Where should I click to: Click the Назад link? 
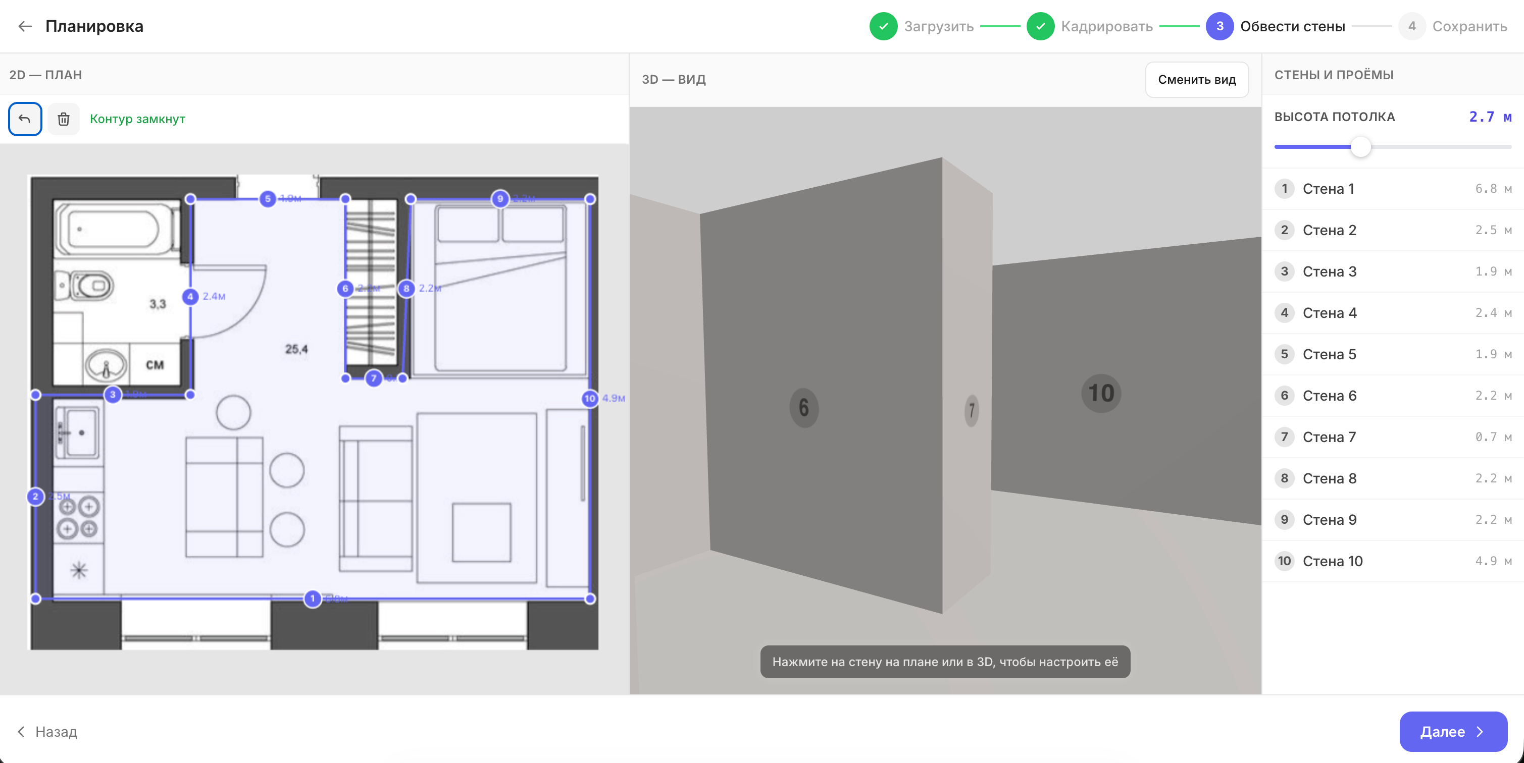[x=47, y=731]
